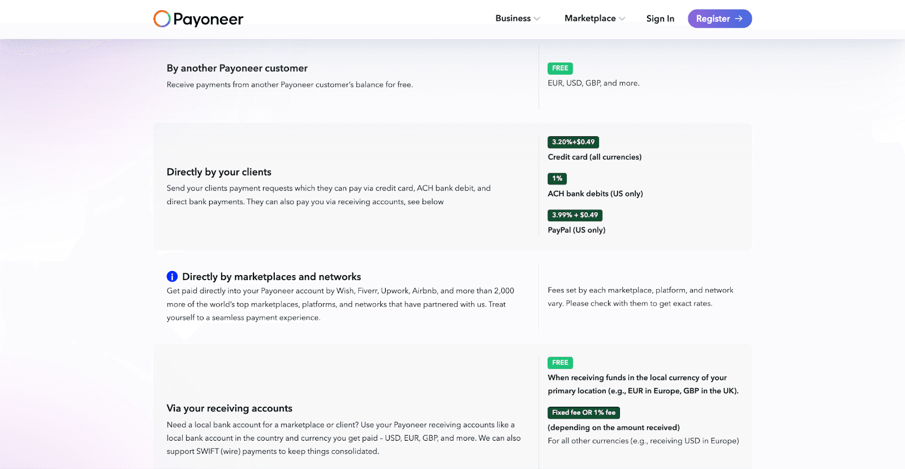Click 'PayPal (US only)' text
The image size is (905, 469).
(x=576, y=230)
